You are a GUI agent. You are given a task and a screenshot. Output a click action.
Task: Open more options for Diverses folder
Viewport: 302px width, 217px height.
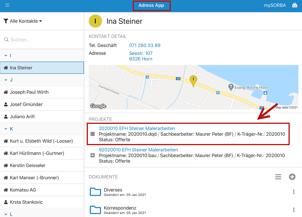click(x=294, y=192)
